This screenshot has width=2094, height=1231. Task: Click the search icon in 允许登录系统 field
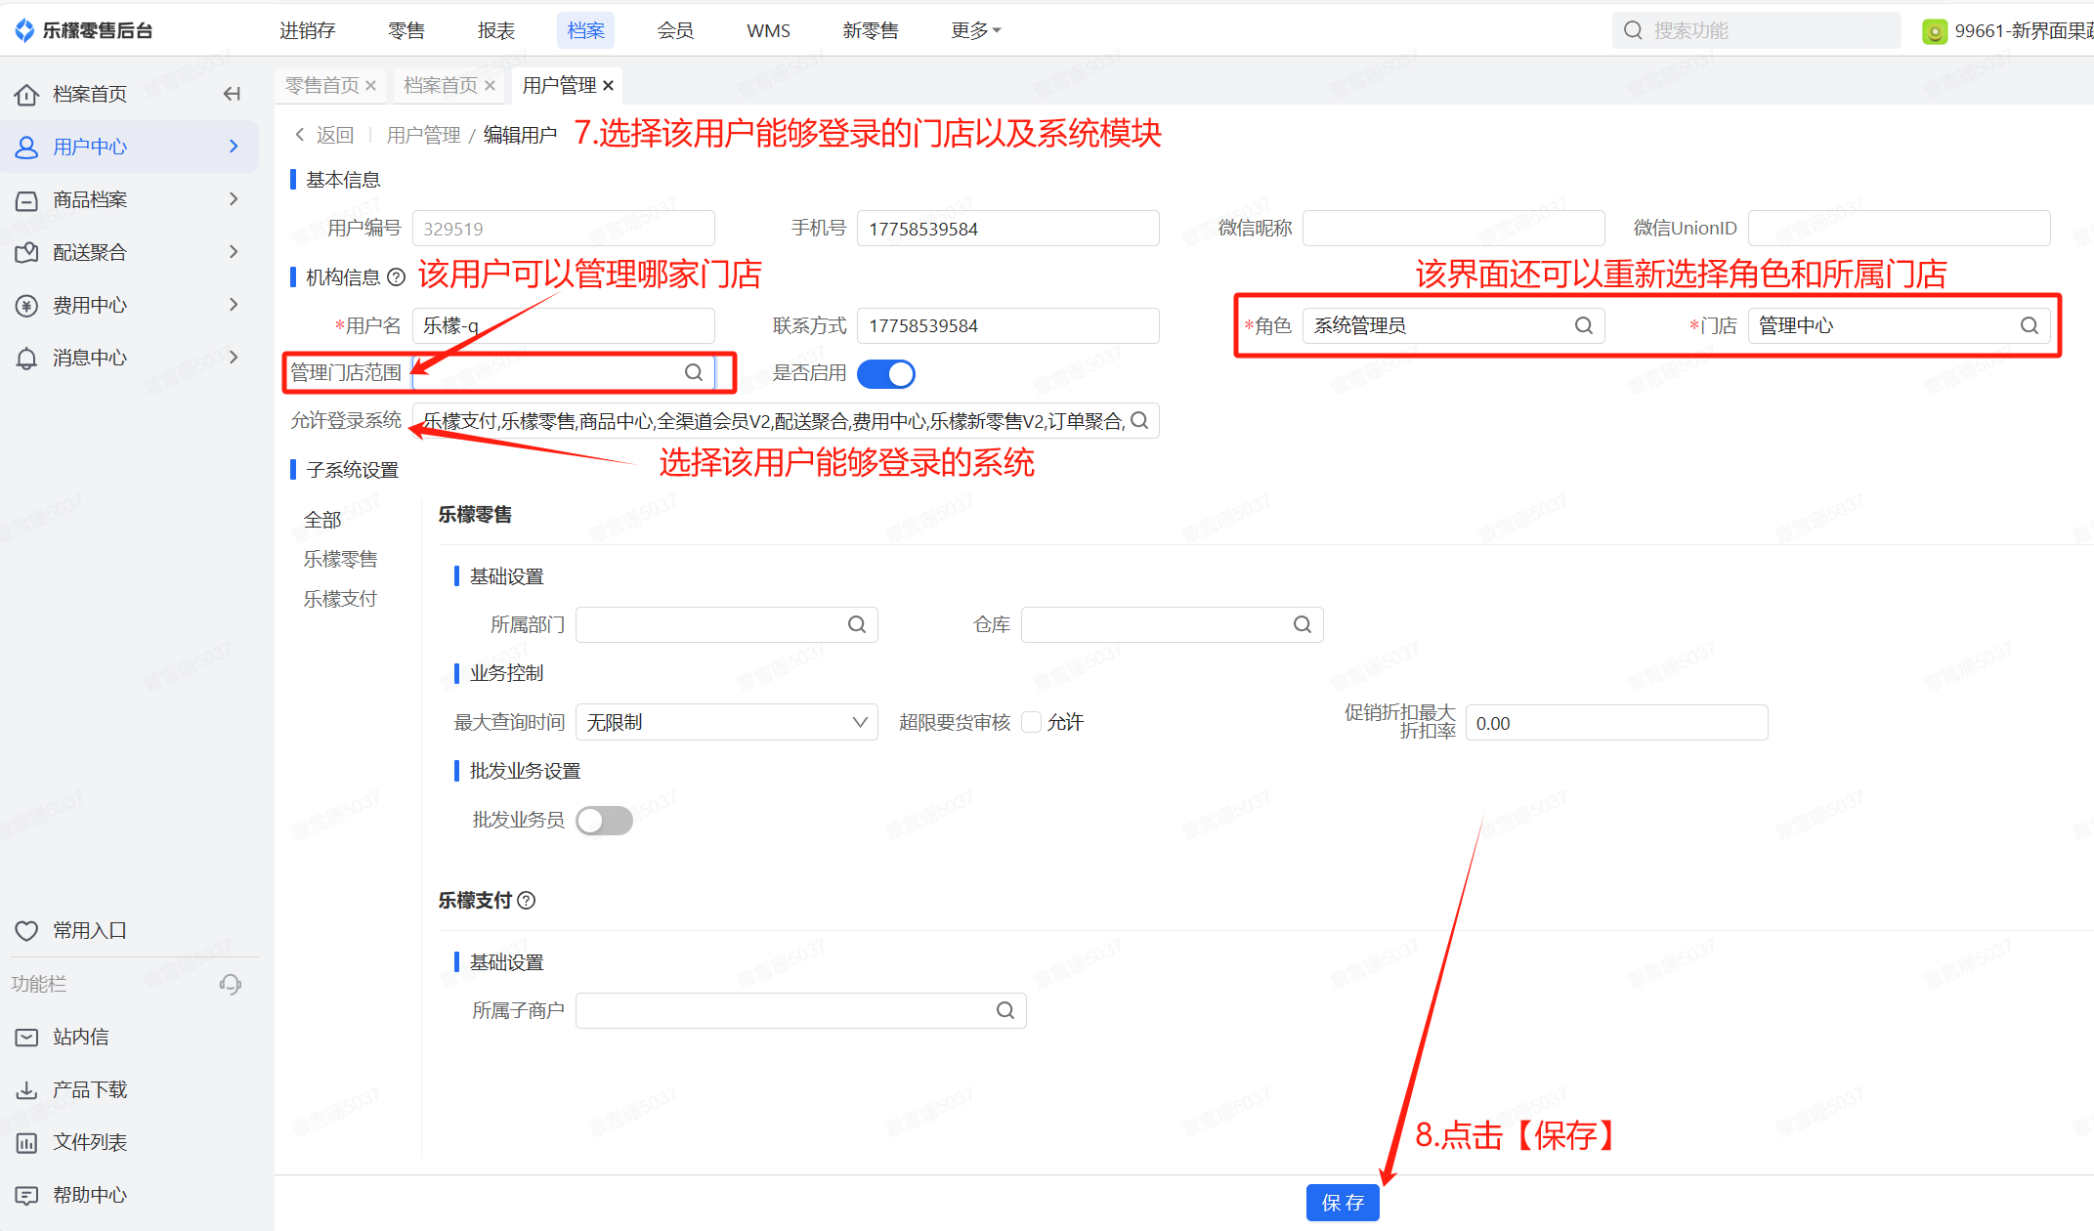[x=1139, y=420]
